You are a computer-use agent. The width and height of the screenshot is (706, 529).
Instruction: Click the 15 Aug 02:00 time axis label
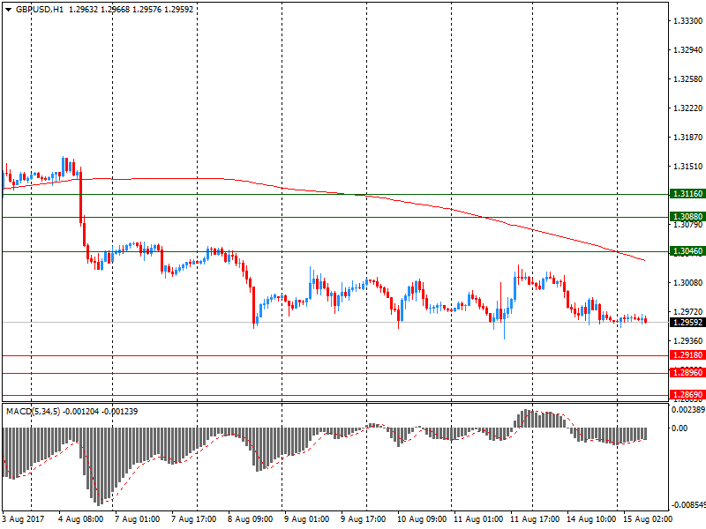click(648, 519)
